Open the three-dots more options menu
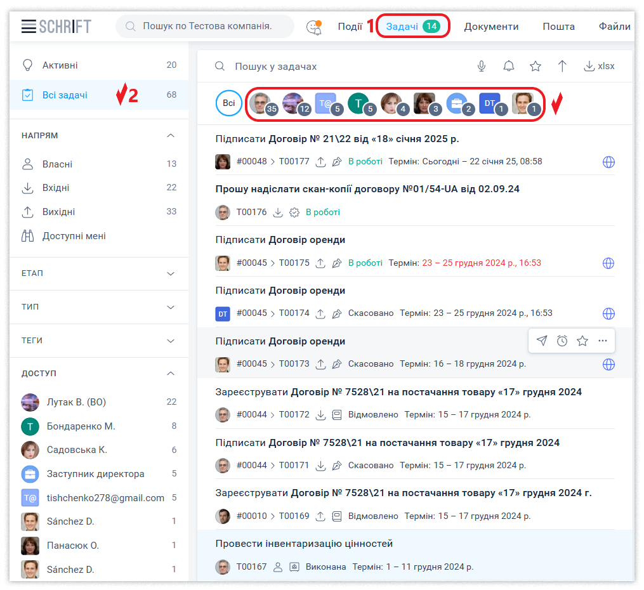 (x=603, y=341)
